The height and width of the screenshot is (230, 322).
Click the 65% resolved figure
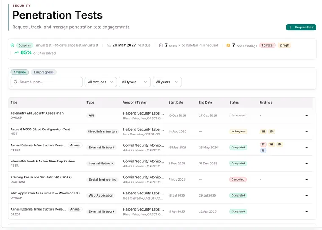(26, 53)
